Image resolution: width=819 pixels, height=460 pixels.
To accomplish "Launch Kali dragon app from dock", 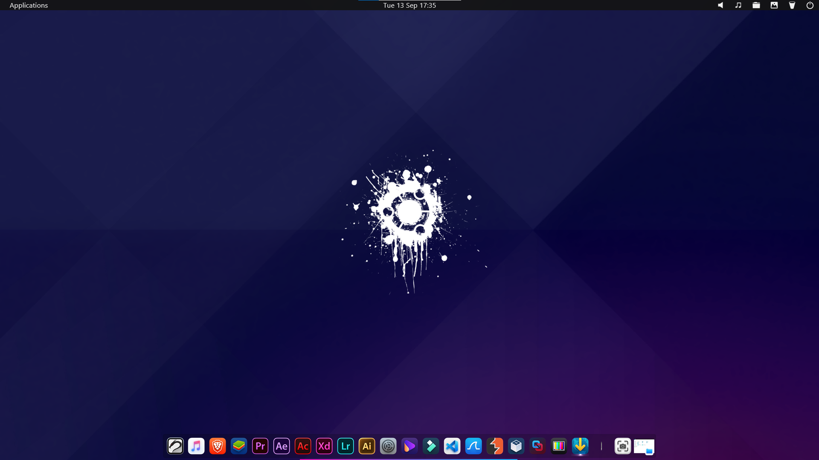I will coord(175,446).
